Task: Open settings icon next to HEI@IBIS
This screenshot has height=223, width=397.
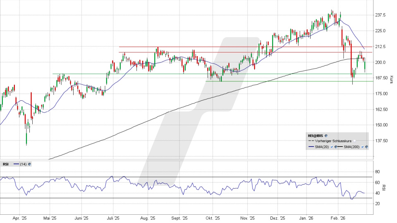Action: (326, 135)
